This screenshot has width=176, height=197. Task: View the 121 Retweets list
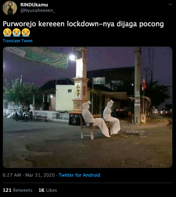coord(18,190)
